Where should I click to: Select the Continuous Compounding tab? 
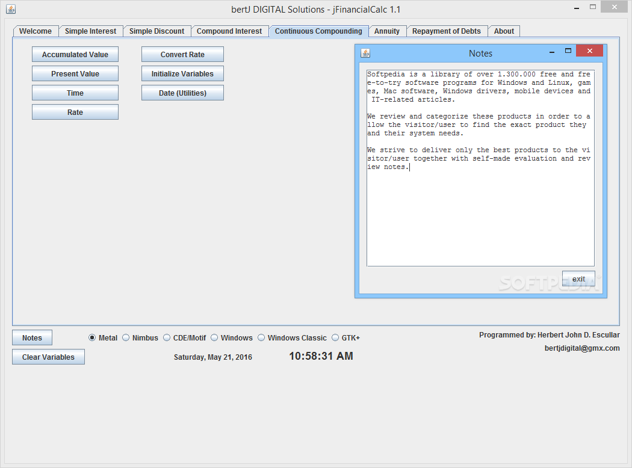point(318,31)
